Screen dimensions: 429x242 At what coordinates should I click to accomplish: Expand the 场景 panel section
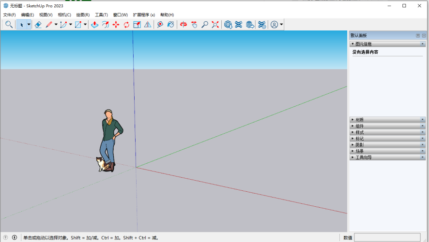pos(352,151)
